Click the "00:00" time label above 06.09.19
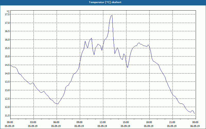206x129 pixels. pos(196,122)
